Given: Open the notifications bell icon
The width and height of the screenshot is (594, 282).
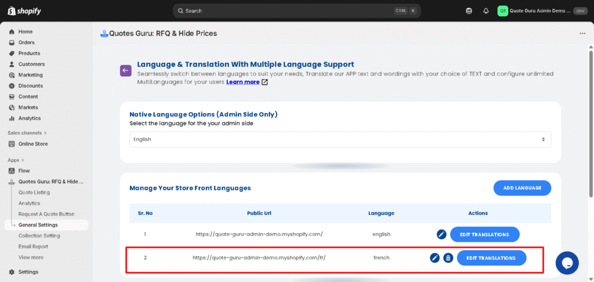Looking at the screenshot, I should tap(486, 11).
